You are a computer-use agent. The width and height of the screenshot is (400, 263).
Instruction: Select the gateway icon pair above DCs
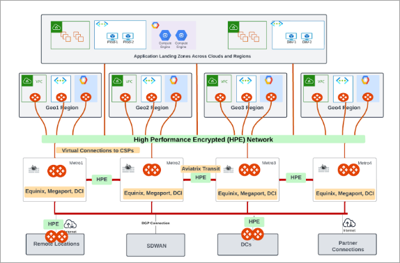(x=252, y=234)
